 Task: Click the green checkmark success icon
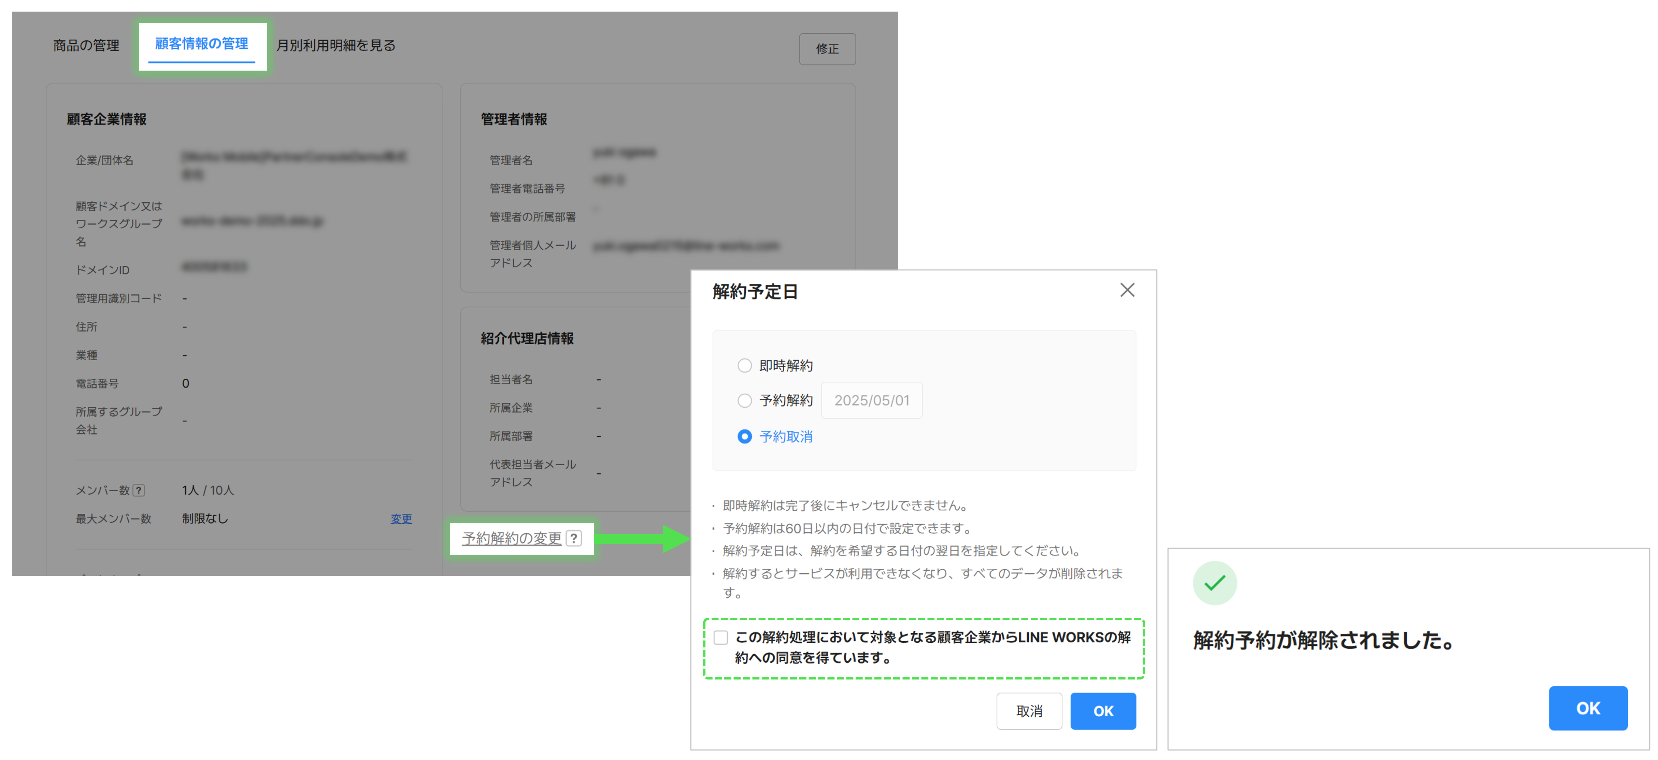click(1214, 582)
